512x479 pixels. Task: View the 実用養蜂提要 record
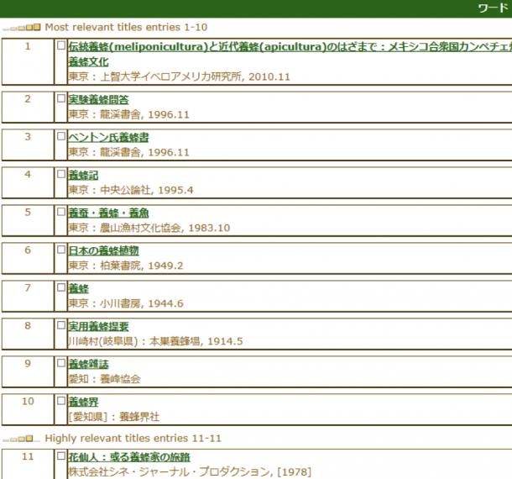click(98, 326)
